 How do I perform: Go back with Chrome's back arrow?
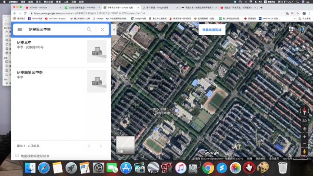[x=15, y=13]
